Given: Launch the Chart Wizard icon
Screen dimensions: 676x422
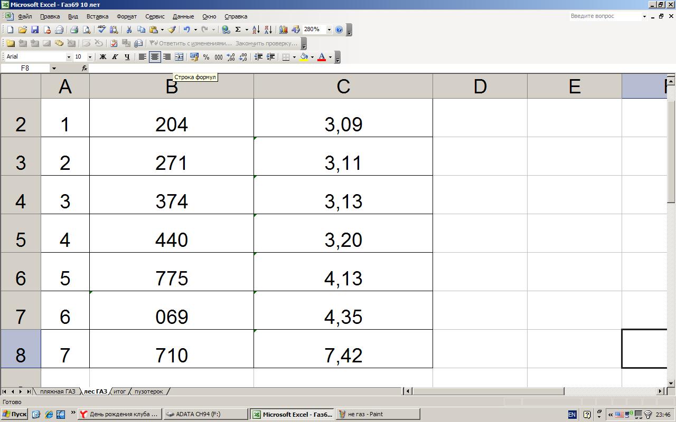Looking at the screenshot, I should pos(284,30).
